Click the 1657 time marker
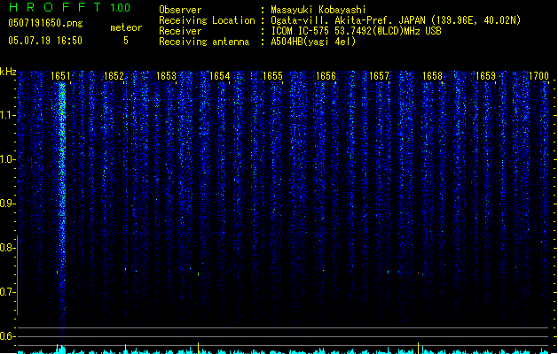The width and height of the screenshot is (558, 354). click(379, 76)
